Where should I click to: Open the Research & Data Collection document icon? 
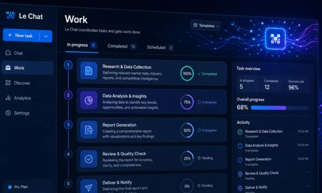click(89, 71)
